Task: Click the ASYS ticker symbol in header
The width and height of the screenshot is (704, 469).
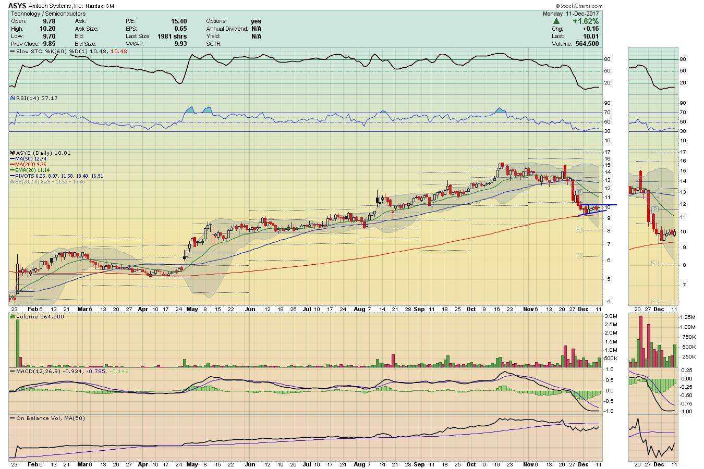Action: pyautogui.click(x=17, y=6)
